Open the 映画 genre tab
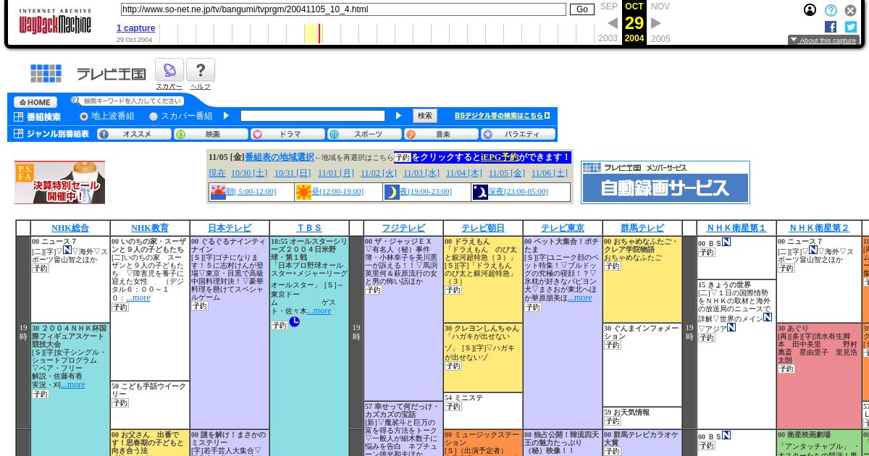 coord(211,134)
